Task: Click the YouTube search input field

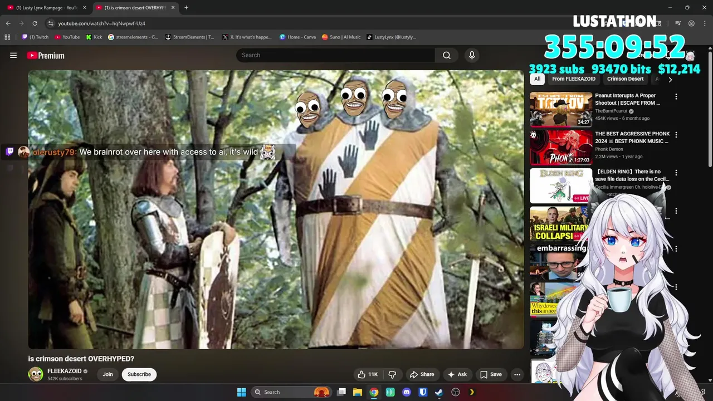Action: 335,55
